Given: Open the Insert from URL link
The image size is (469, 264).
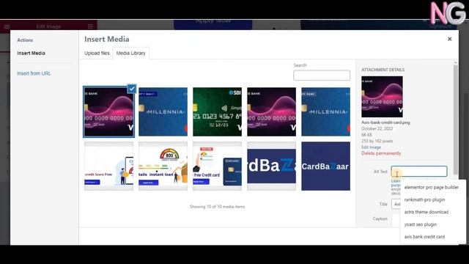Looking at the screenshot, I should click(x=34, y=73).
